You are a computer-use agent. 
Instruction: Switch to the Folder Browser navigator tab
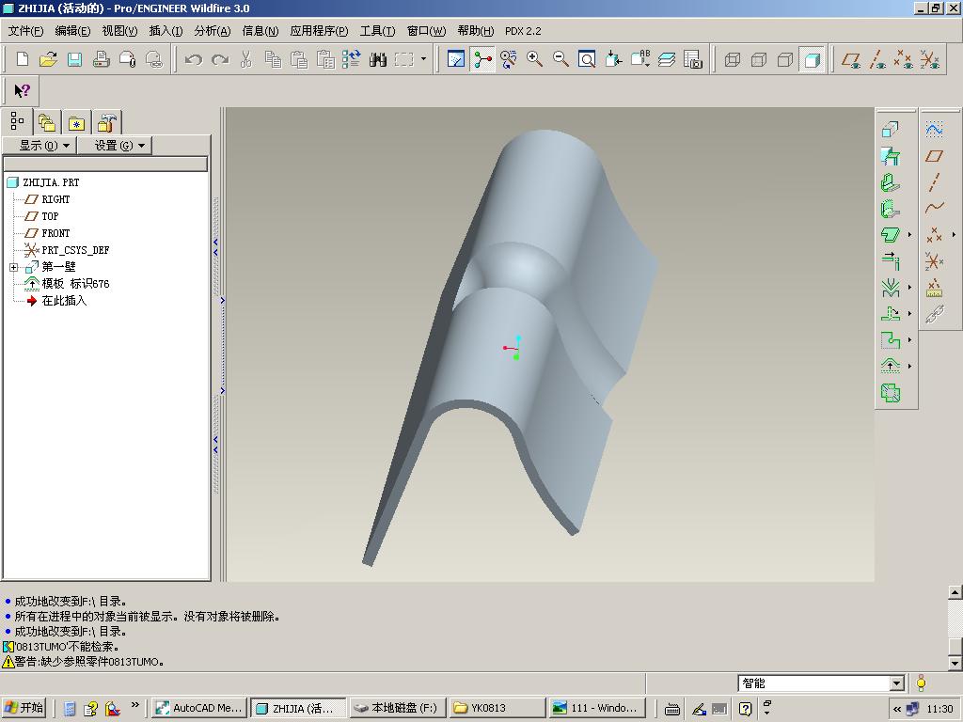coord(47,123)
